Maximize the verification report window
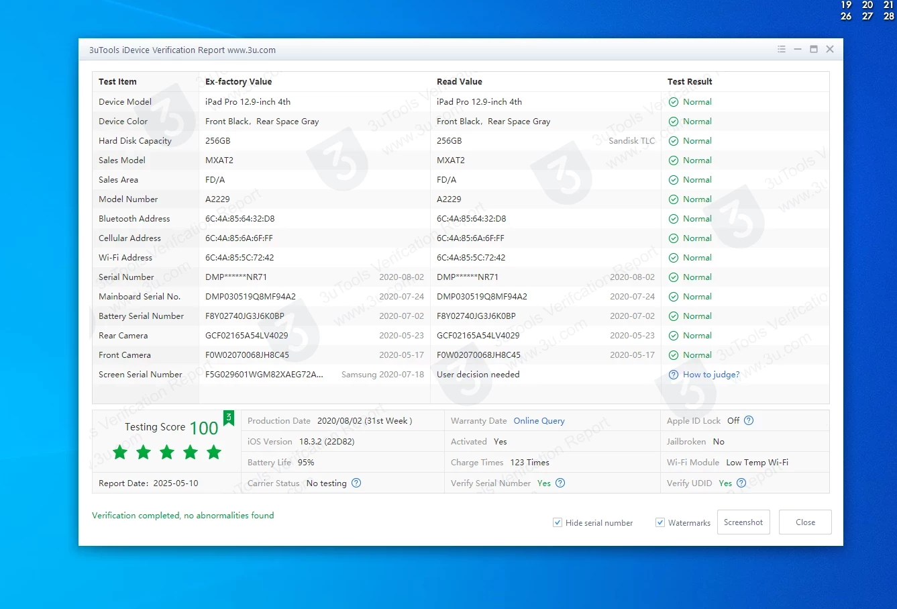This screenshot has height=609, width=897. point(813,50)
